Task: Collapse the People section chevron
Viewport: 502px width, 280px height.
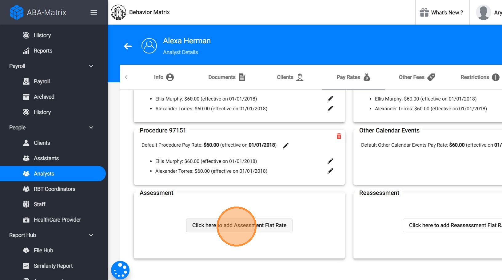Action: click(91, 128)
